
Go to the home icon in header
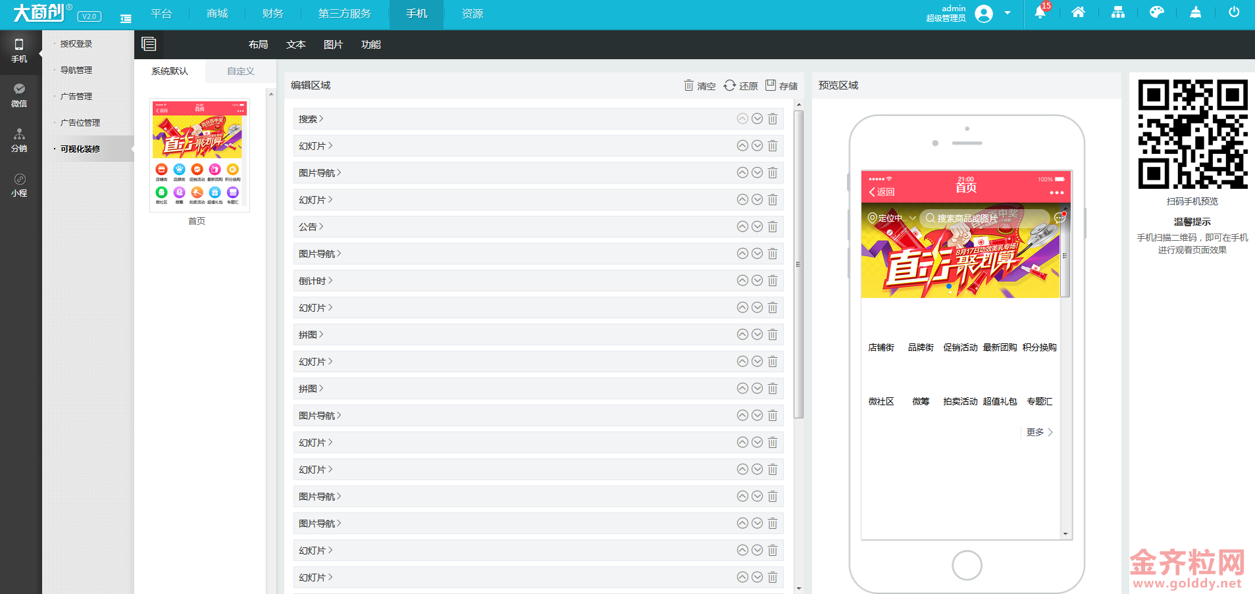1078,12
